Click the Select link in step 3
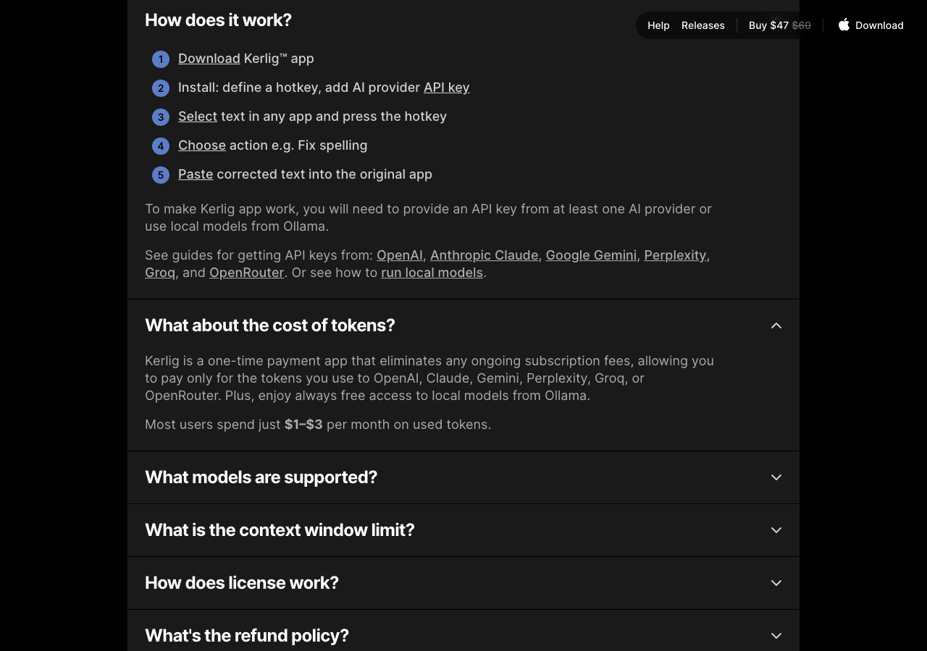 tap(198, 116)
